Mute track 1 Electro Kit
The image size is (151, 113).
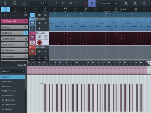[x=39, y=23]
